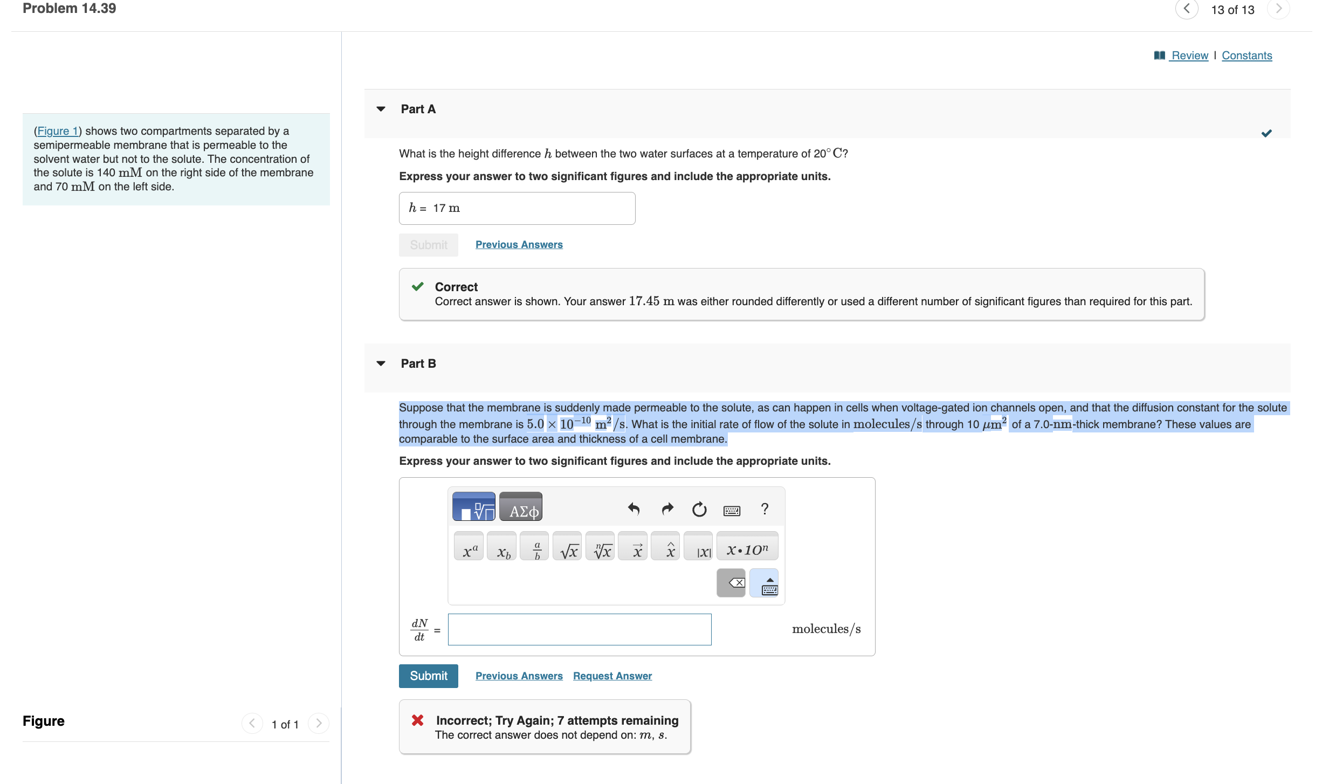Submit the Part B answer
Viewport: 1322px width, 784px height.
pos(428,676)
